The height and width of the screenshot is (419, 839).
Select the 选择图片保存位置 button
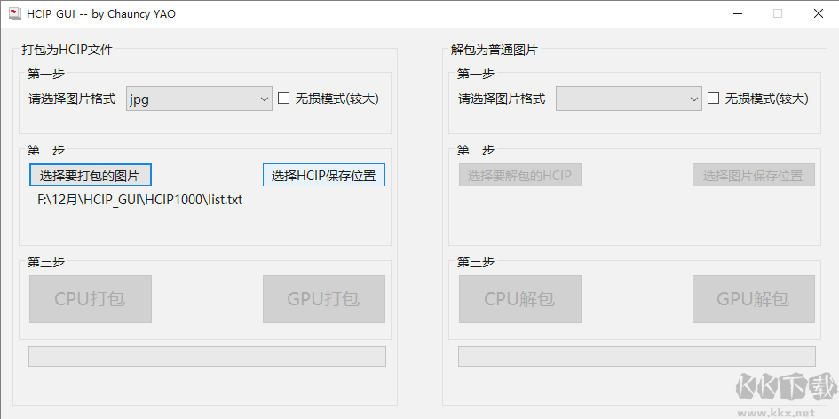[753, 175]
